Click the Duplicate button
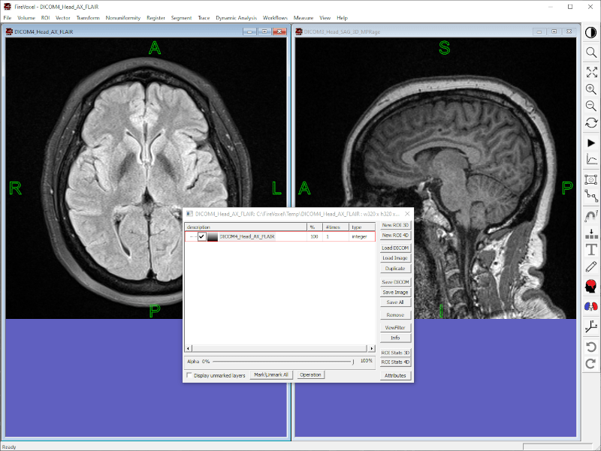This screenshot has width=601, height=451. coord(395,269)
